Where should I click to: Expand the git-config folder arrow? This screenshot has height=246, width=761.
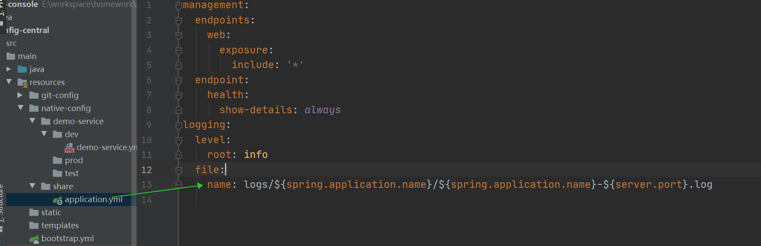[x=20, y=95]
